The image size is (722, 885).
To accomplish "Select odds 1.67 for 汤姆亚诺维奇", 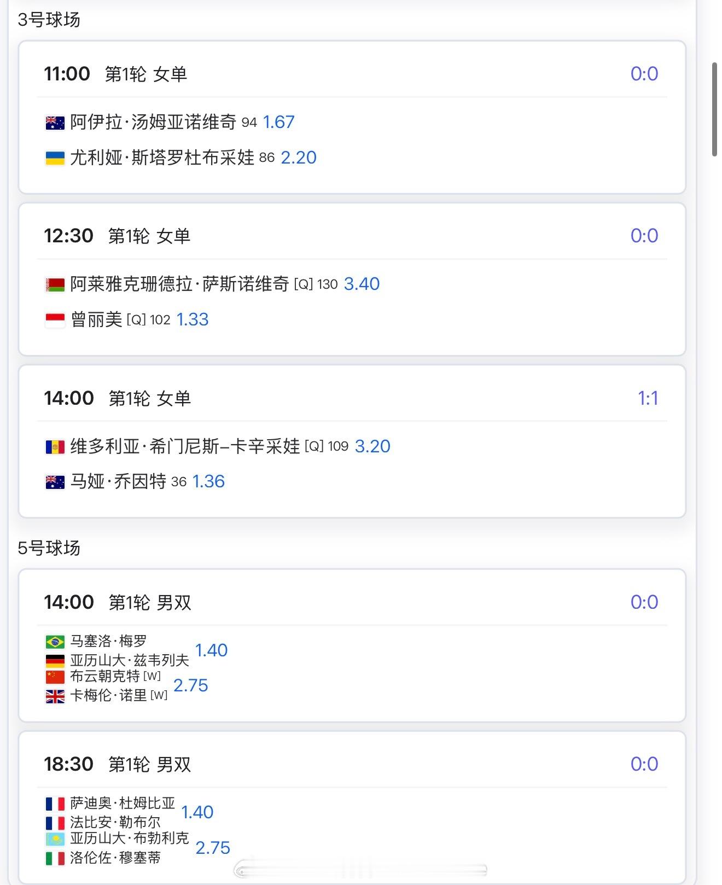I will point(278,122).
